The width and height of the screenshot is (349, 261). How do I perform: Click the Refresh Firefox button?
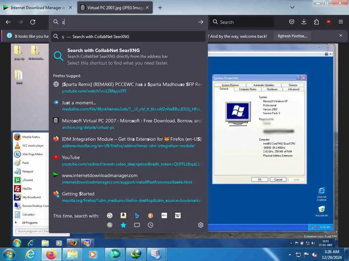292,36
